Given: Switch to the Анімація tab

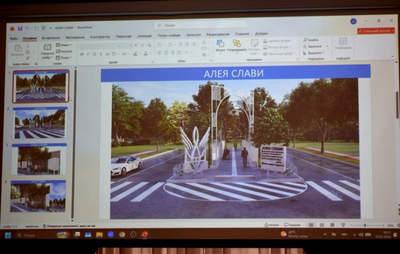Looking at the screenshot, I should point(144,36).
